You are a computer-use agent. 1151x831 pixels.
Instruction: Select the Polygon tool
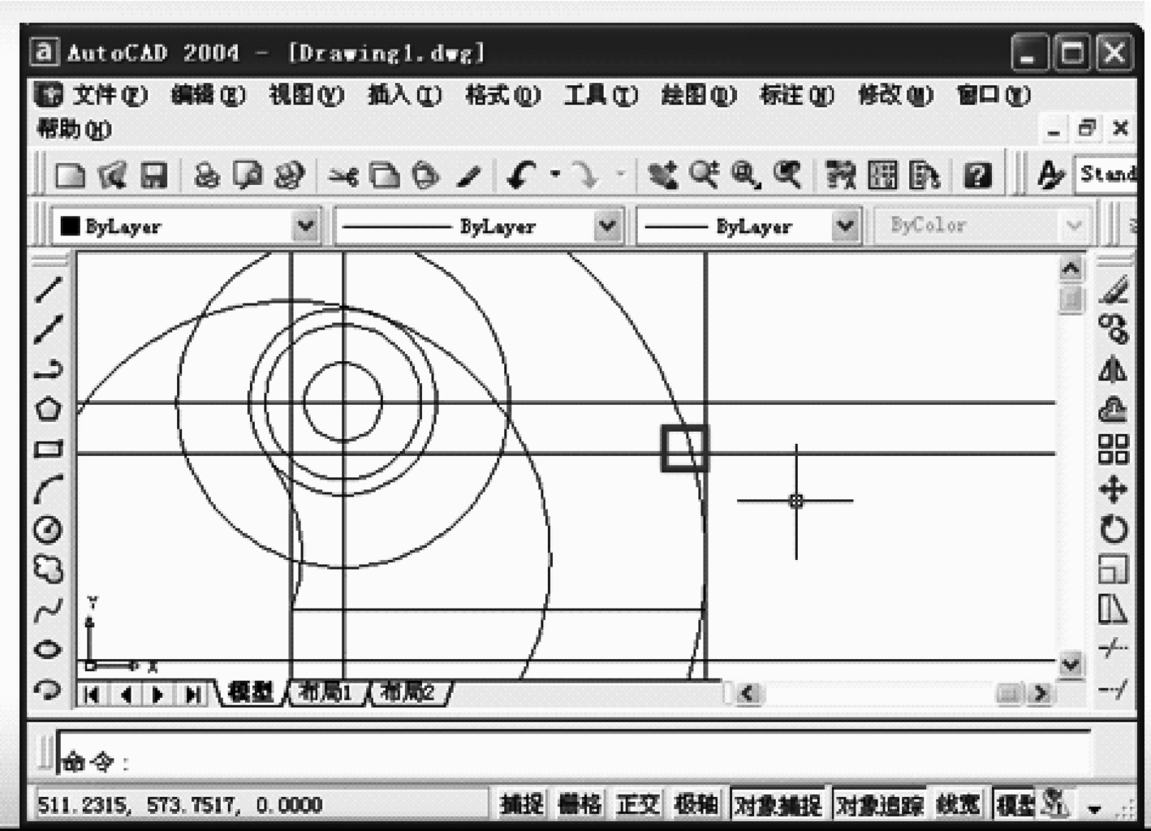click(49, 408)
